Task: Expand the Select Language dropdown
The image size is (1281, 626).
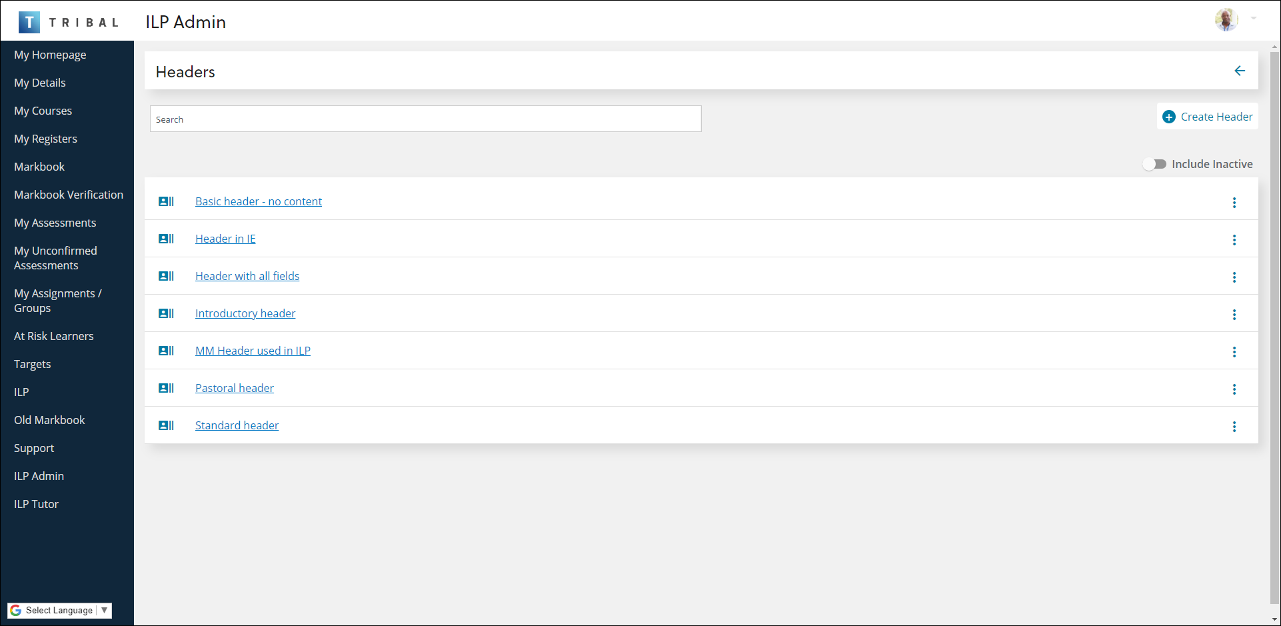Action: 59,610
